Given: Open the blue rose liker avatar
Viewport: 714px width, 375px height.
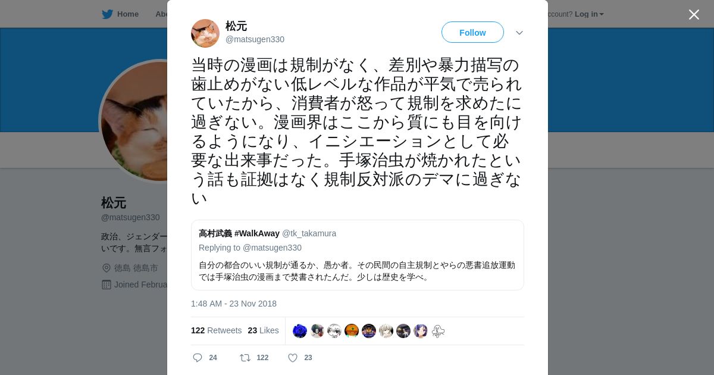Looking at the screenshot, I should (x=300, y=331).
